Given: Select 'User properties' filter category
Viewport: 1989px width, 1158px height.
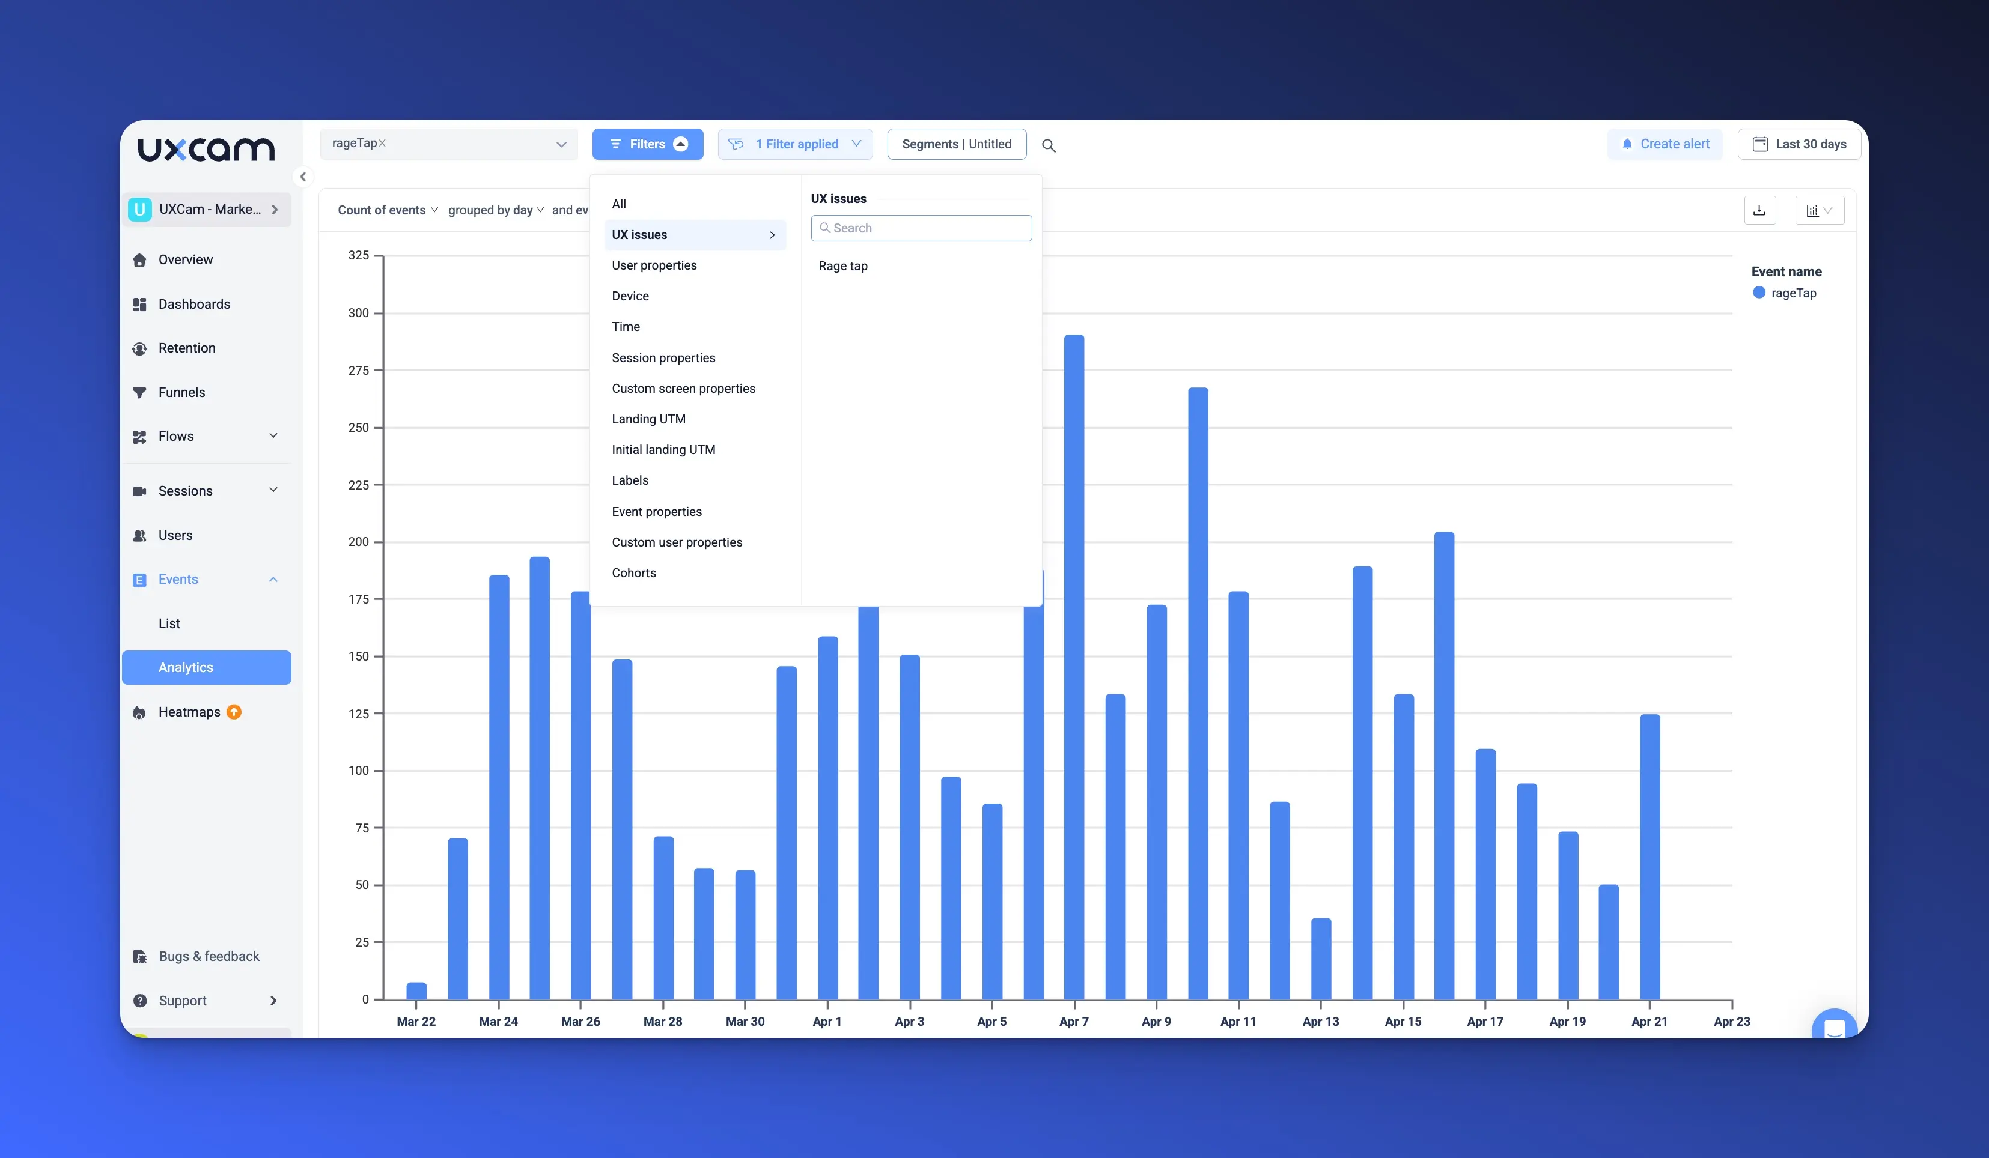Looking at the screenshot, I should [654, 265].
